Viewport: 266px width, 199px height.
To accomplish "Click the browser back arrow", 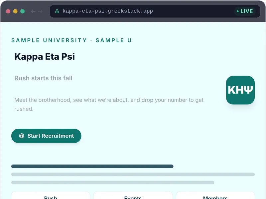I will [33, 11].
